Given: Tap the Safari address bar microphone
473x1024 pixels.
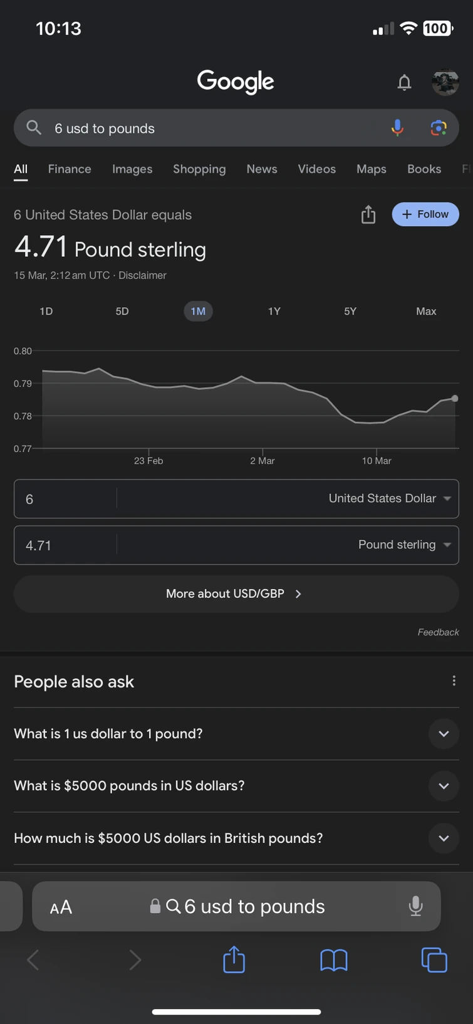Looking at the screenshot, I should [x=415, y=906].
